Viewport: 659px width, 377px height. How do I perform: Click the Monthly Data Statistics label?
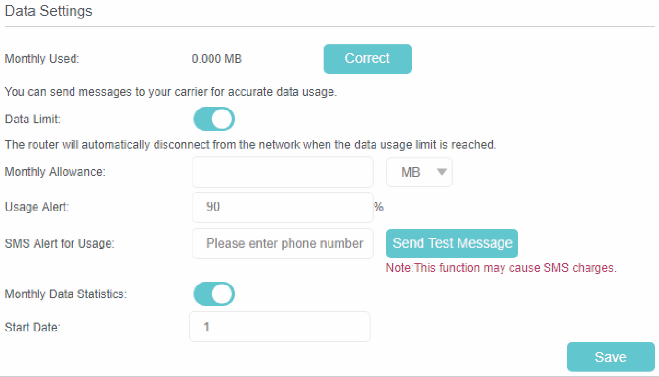point(66,294)
